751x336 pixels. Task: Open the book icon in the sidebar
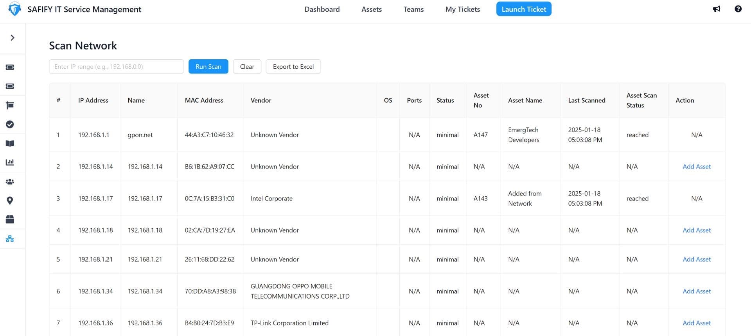tap(10, 144)
